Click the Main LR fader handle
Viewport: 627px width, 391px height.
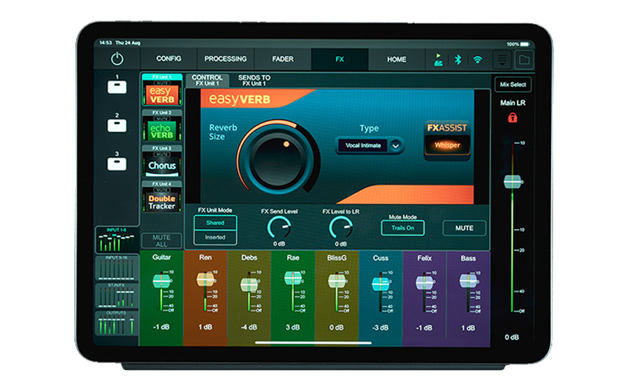coord(513,181)
